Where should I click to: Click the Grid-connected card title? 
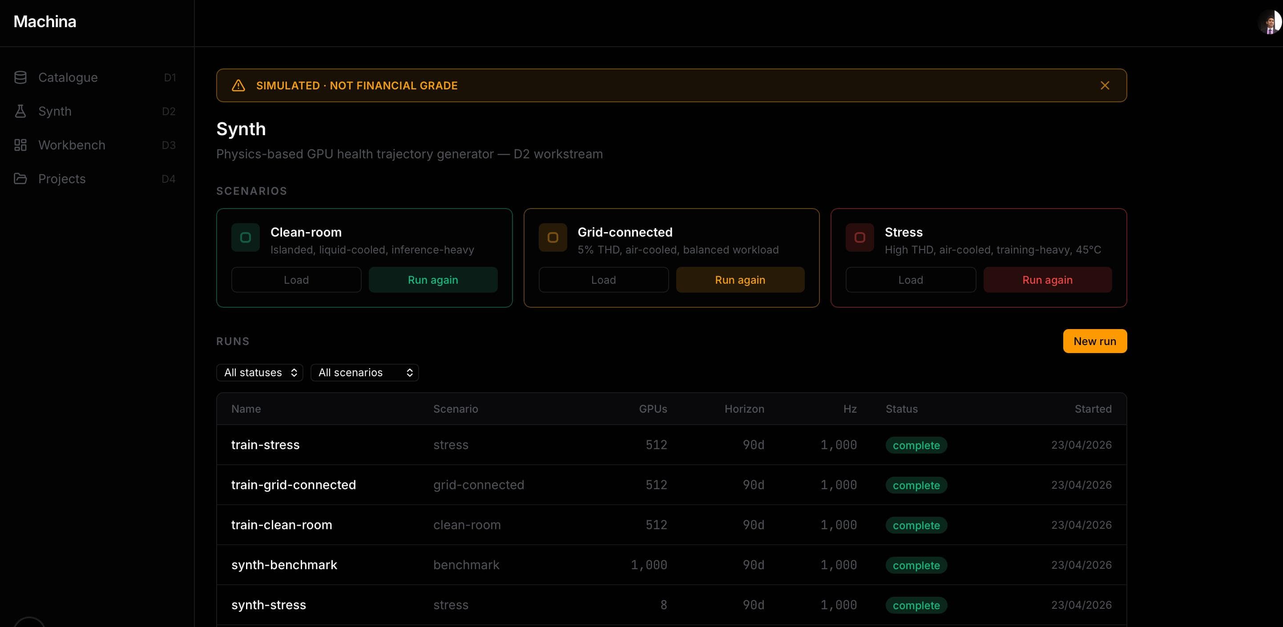[625, 232]
